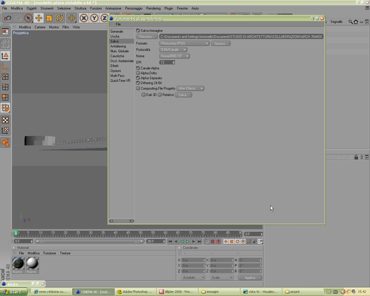Click the Percorso... button

tap(147, 37)
